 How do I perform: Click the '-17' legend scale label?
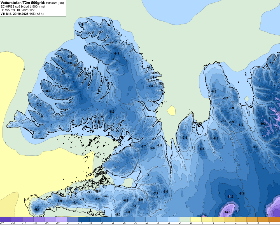coord(2,223)
